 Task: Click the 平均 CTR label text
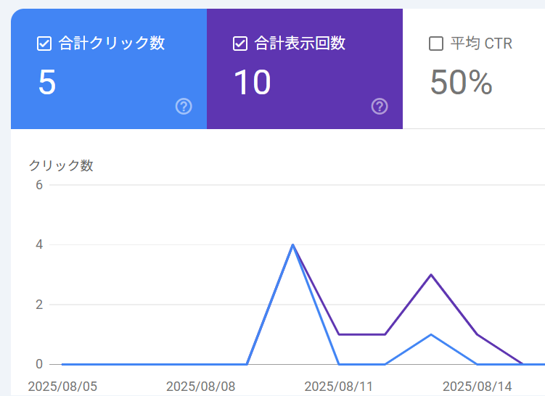click(x=481, y=44)
